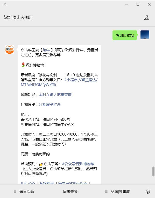Maximize the chat window
The height and width of the screenshot is (198, 155).
pos(138,4)
